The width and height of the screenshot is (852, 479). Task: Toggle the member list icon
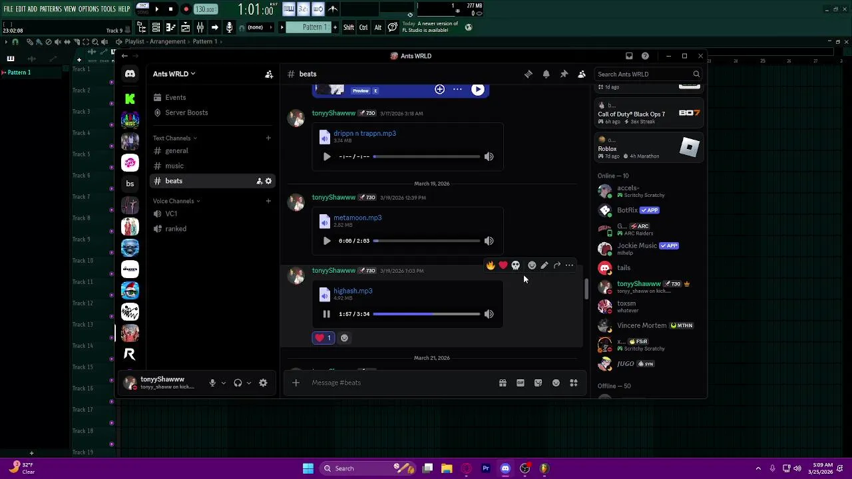point(582,74)
